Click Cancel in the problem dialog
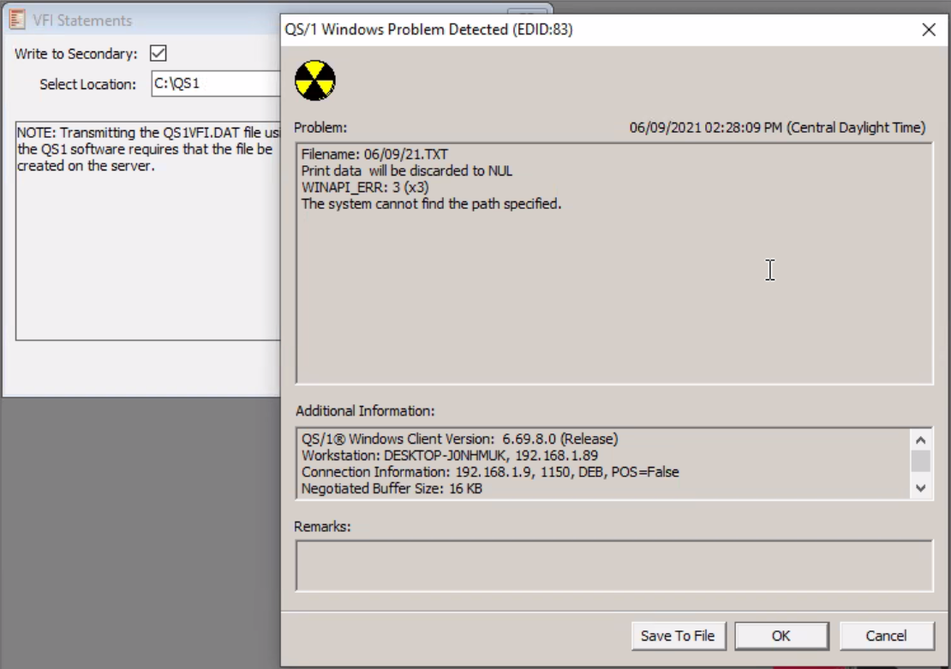 click(x=886, y=636)
